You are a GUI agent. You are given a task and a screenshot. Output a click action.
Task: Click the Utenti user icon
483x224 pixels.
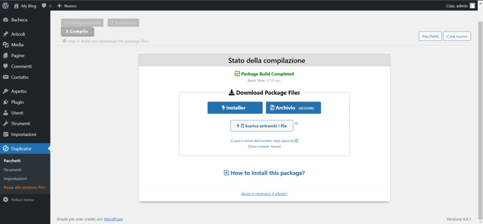pyautogui.click(x=6, y=113)
